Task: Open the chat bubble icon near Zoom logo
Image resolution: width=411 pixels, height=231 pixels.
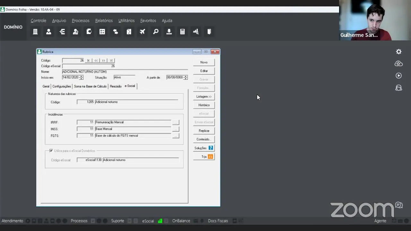Action: click(x=399, y=205)
